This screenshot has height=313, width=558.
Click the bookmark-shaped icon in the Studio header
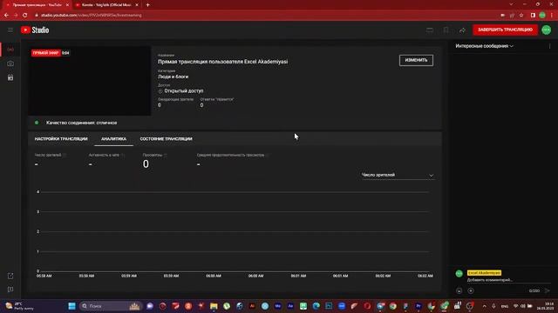tap(446, 30)
